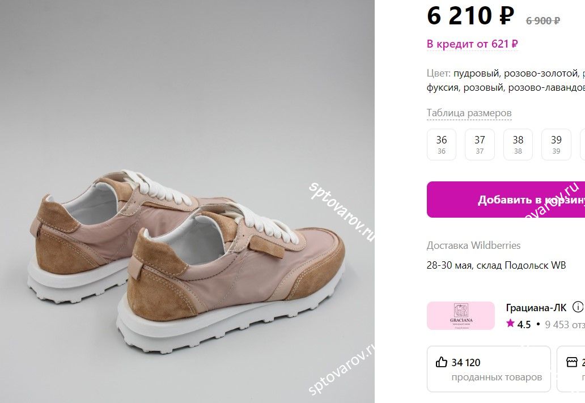View the 9 453 отзывов reviews link
Viewport: 585px width, 403px height.
tap(564, 325)
